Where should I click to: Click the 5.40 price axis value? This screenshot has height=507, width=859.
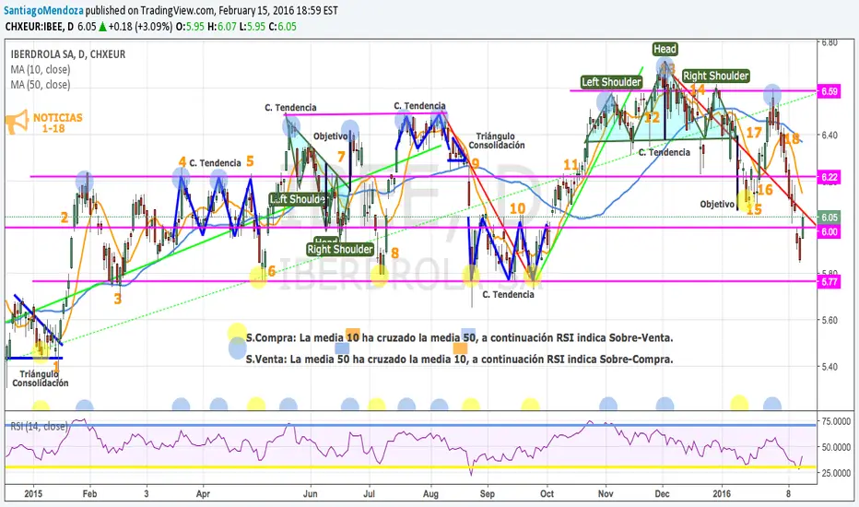point(830,366)
